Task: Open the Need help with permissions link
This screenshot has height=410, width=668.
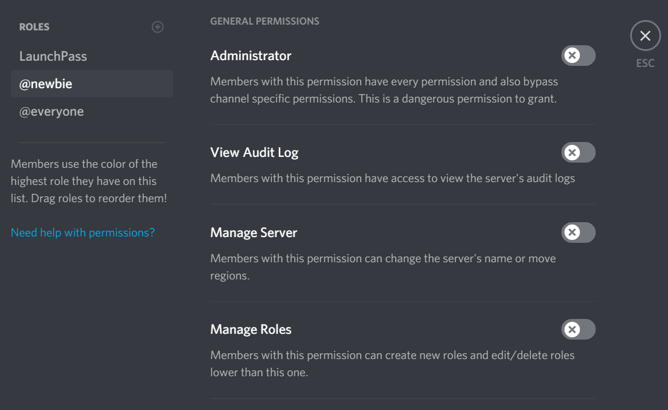Action: point(83,232)
